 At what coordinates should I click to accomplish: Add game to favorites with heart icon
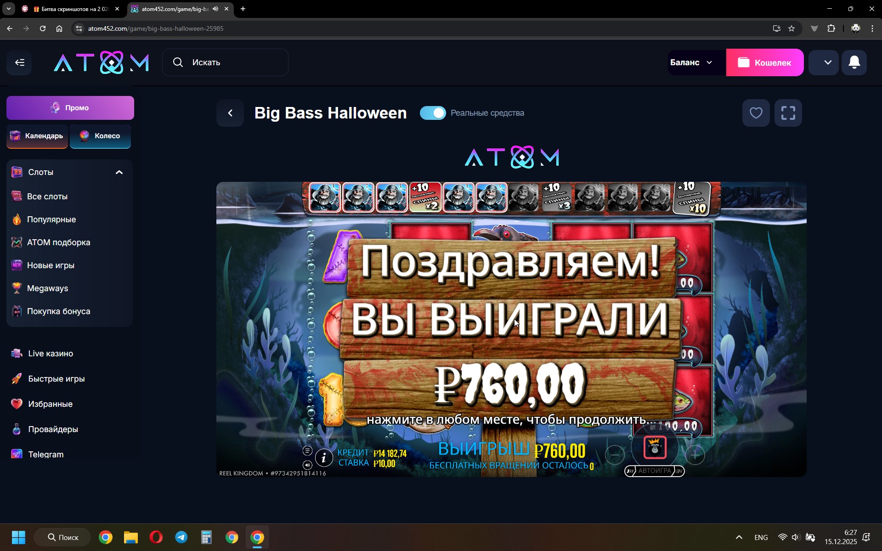(756, 113)
